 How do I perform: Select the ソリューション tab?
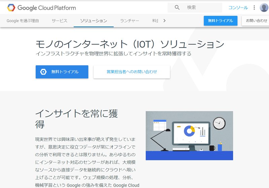pos(94,21)
